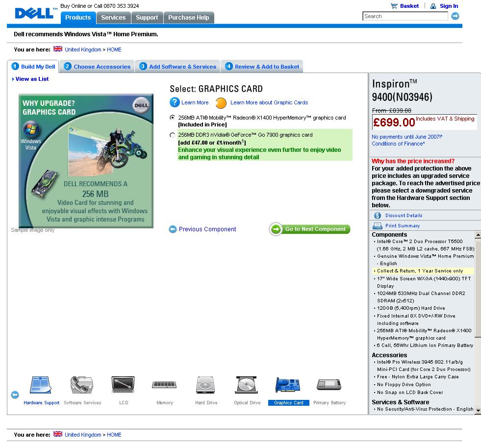Click the Discount Details link text
This screenshot has width=481, height=443.
404,216
